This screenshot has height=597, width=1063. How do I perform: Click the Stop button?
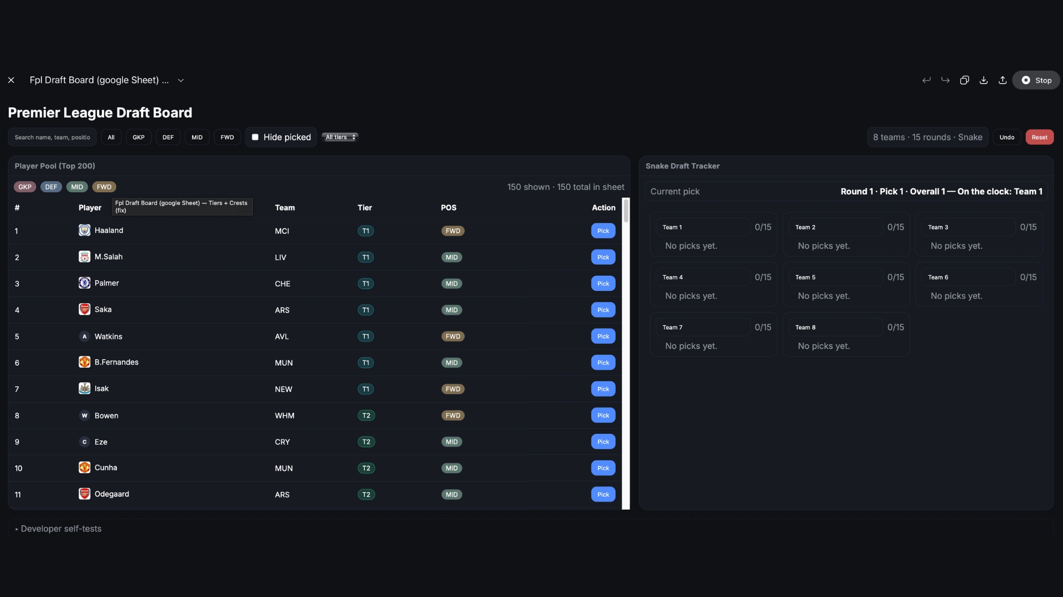click(x=1036, y=80)
